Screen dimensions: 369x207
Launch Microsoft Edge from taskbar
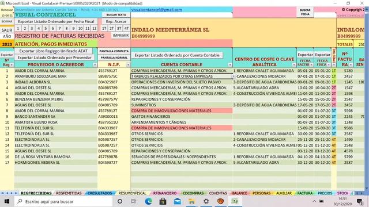(148, 201)
